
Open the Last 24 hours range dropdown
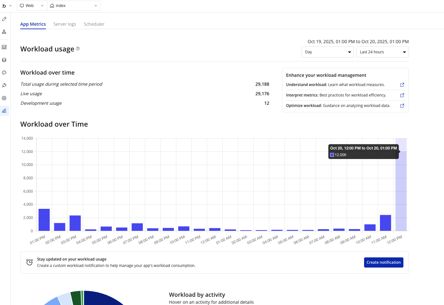tap(382, 52)
